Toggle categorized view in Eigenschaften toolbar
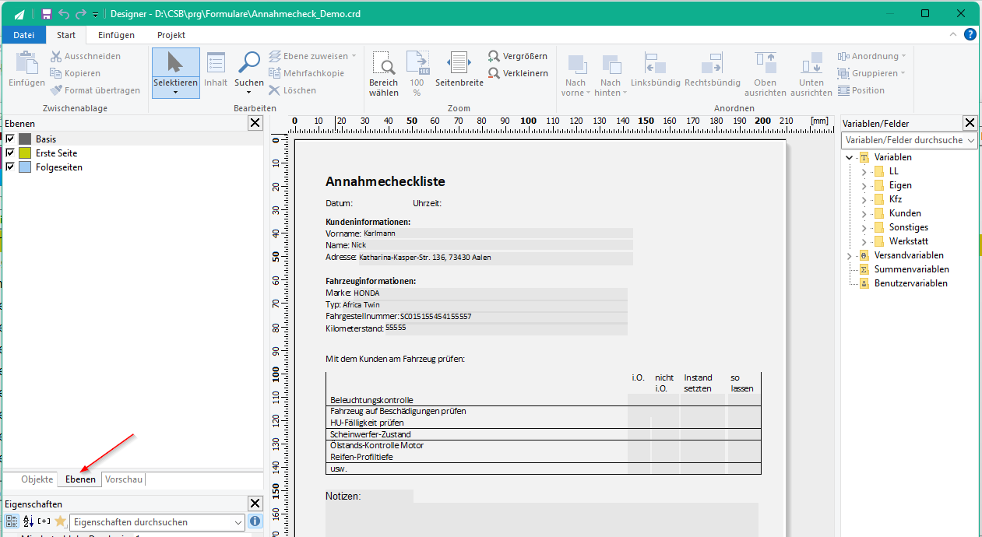 (x=12, y=521)
